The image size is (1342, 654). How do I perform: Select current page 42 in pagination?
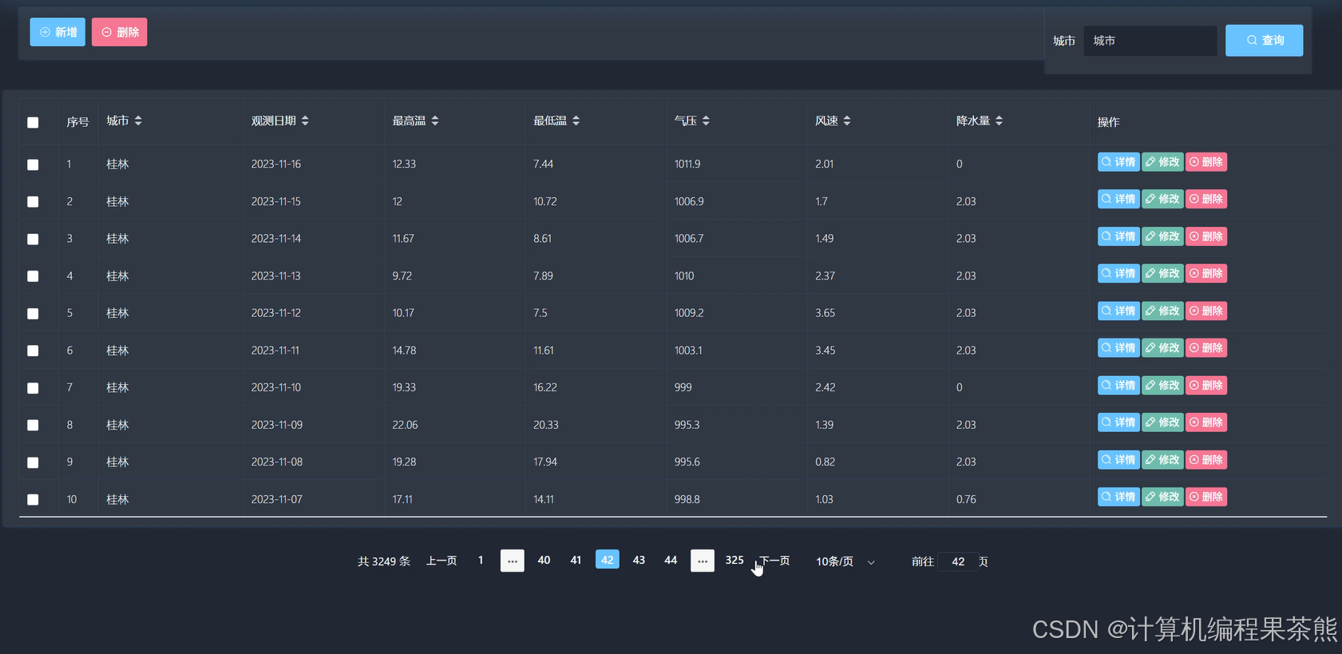(608, 560)
